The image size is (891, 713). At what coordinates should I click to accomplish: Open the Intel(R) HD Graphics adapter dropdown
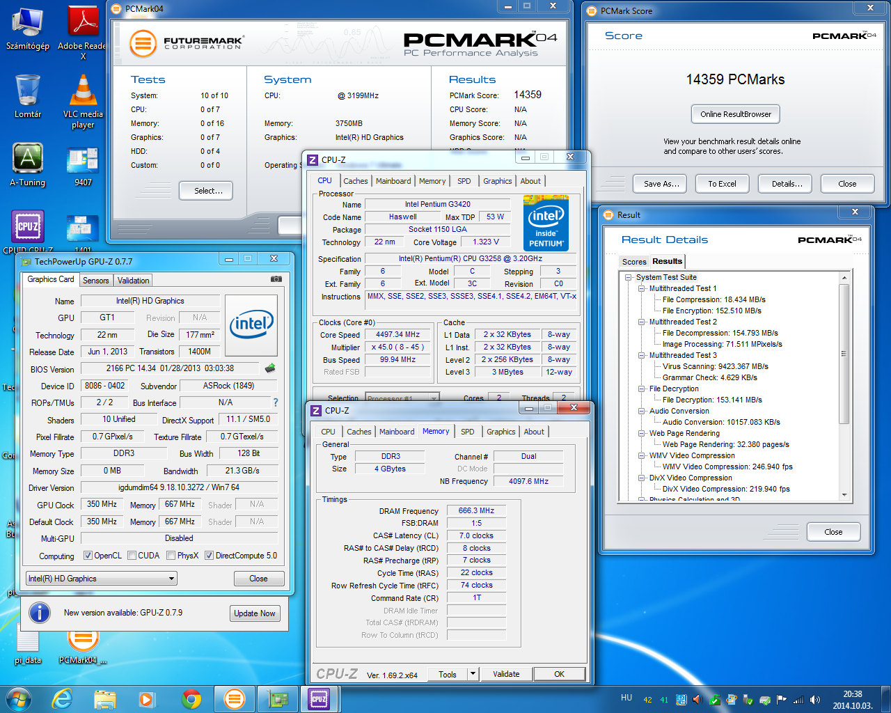[x=102, y=579]
